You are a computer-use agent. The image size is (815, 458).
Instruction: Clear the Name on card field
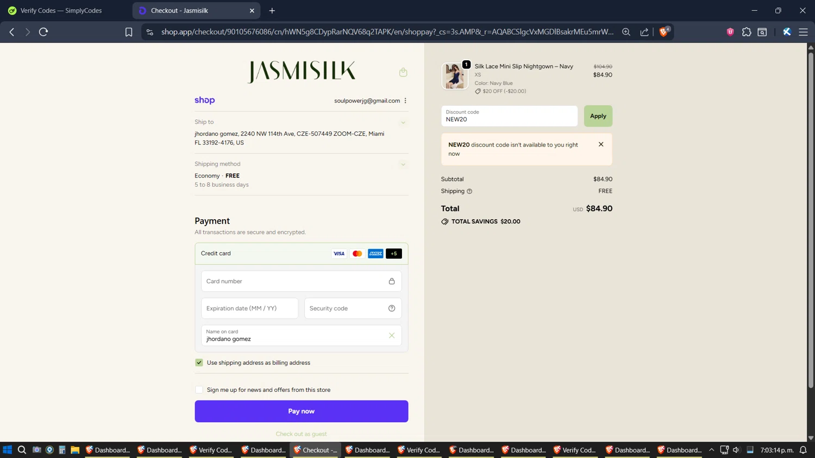pyautogui.click(x=392, y=335)
